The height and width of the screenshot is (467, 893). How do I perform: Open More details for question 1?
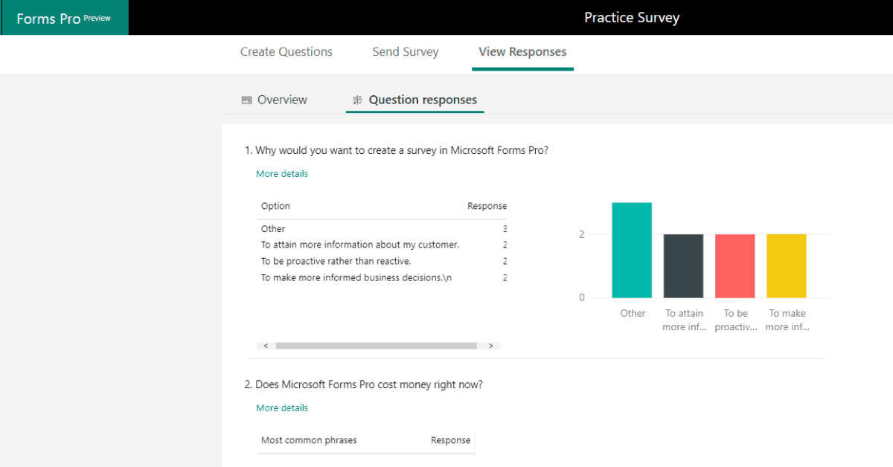click(x=282, y=174)
